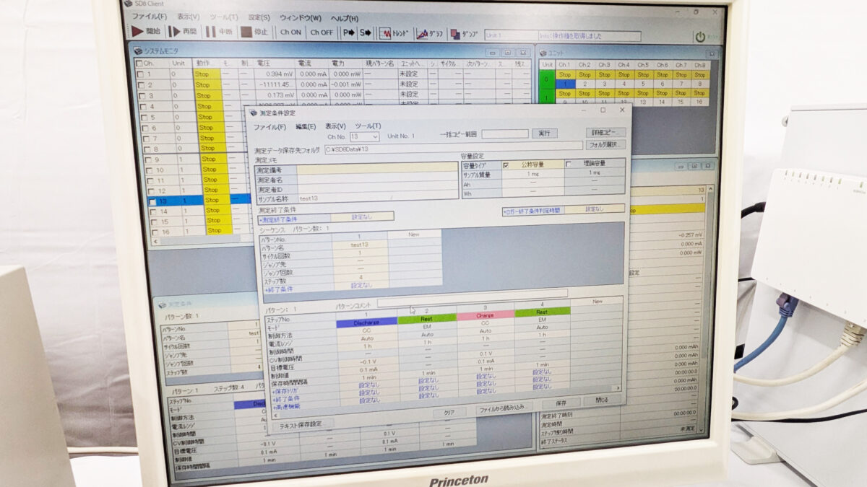The width and height of the screenshot is (867, 487).
Task: Click the green power icon in toolbar
Action: point(699,37)
